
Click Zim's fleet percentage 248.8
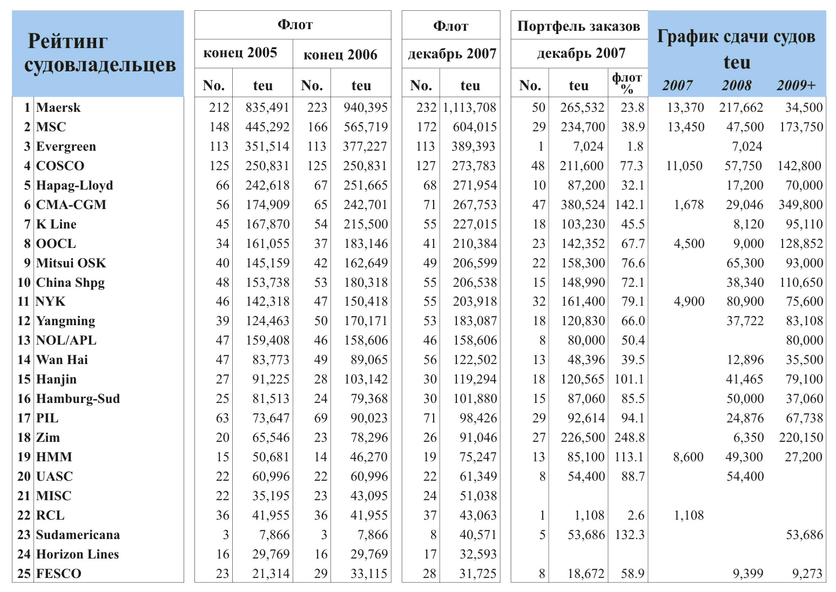pyautogui.click(x=629, y=438)
